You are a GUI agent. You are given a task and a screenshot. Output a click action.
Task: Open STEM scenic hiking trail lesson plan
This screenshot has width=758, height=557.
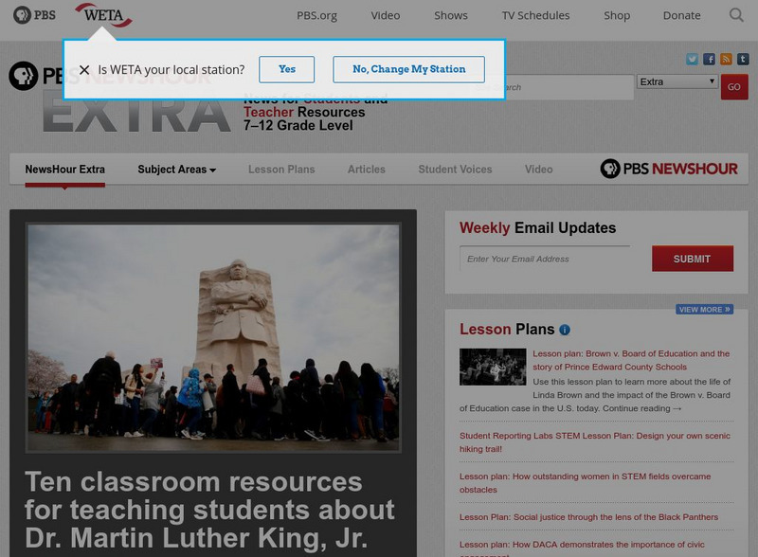595,442
